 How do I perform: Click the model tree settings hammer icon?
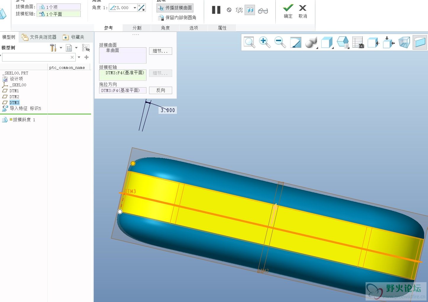click(x=53, y=48)
